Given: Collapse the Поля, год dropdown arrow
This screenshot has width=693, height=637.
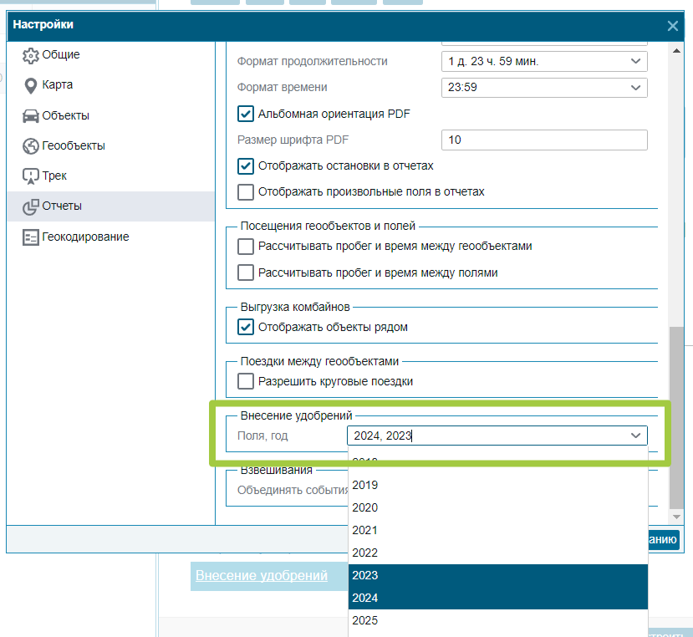Looking at the screenshot, I should [635, 436].
